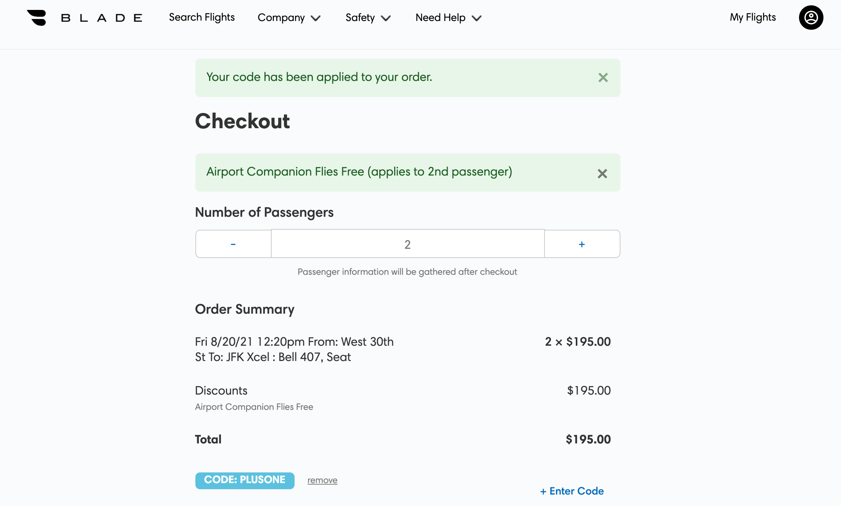Click the Need Help chevron arrow

(477, 18)
